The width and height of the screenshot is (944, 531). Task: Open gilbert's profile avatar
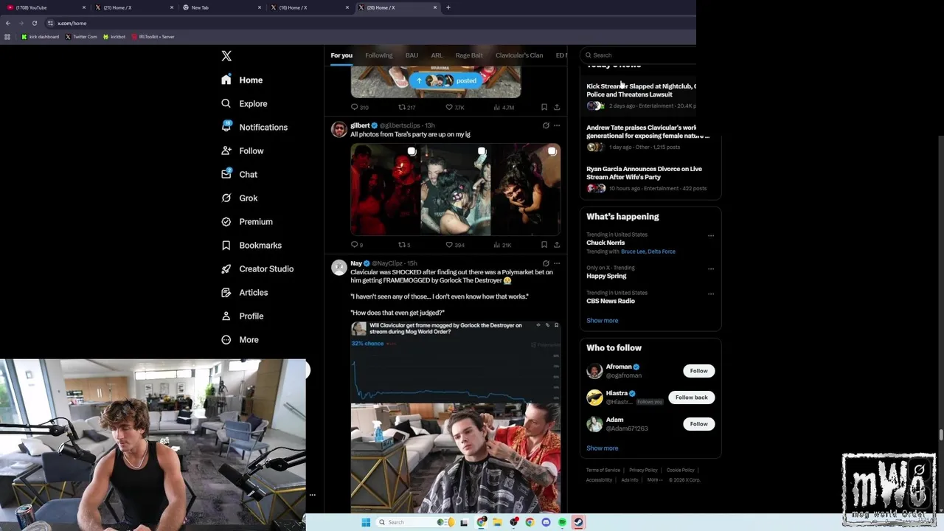pyautogui.click(x=339, y=130)
